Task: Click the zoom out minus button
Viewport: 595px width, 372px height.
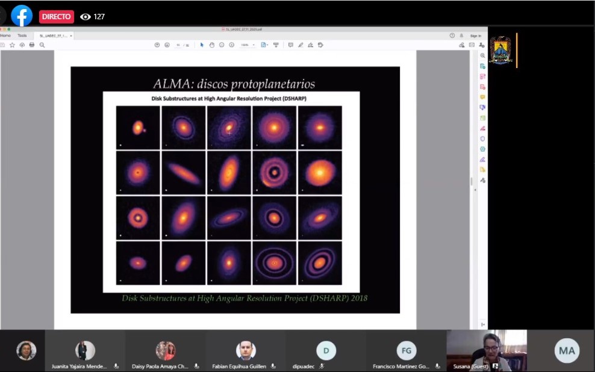Action: (x=222, y=45)
